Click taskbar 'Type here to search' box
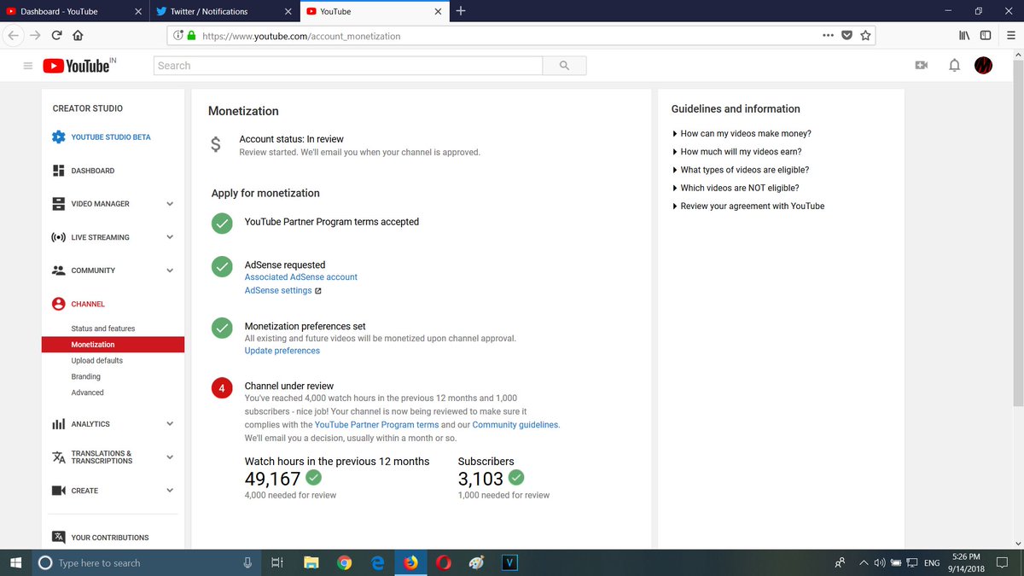The height and width of the screenshot is (576, 1024). coord(145,563)
